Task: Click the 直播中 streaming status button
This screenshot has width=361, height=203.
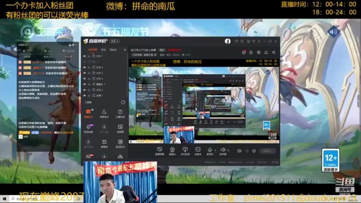Action: click(x=268, y=151)
